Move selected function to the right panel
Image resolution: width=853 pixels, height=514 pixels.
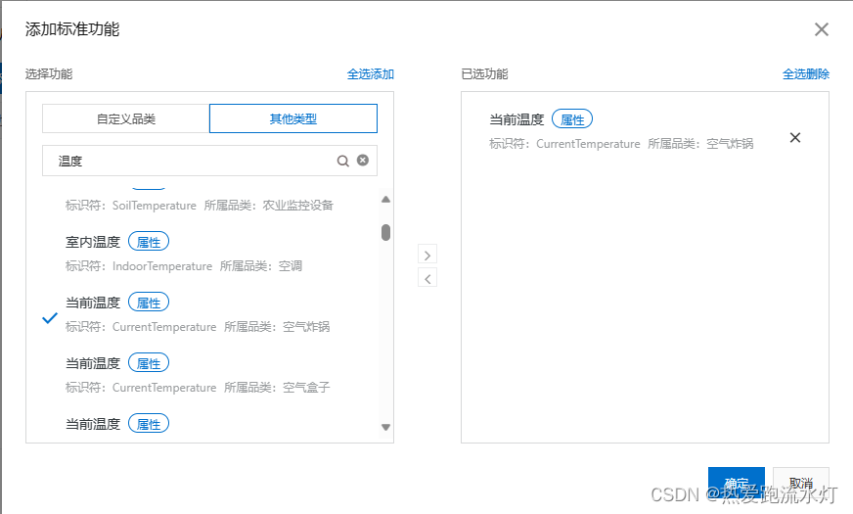point(427,256)
